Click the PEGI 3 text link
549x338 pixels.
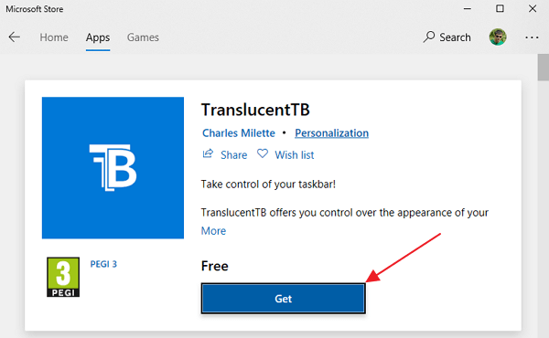coord(103,264)
